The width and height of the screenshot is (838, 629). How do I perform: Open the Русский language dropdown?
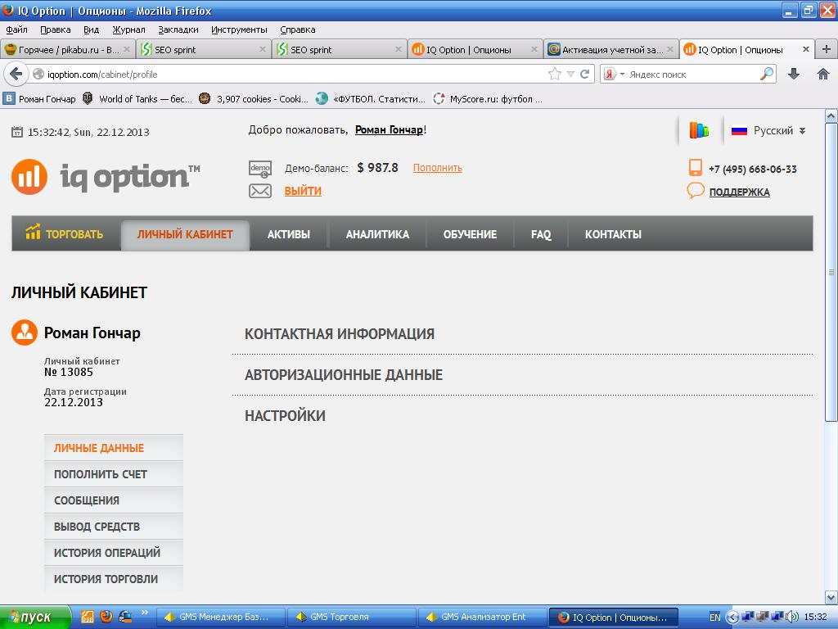click(x=768, y=130)
